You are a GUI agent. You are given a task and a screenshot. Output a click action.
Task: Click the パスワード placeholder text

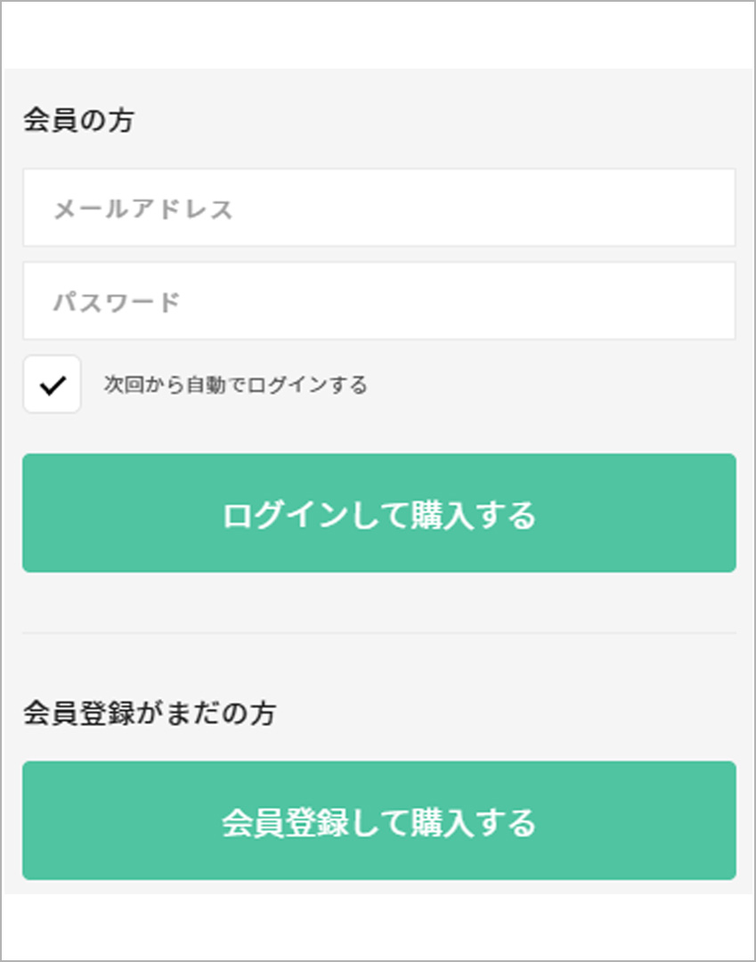point(116,303)
